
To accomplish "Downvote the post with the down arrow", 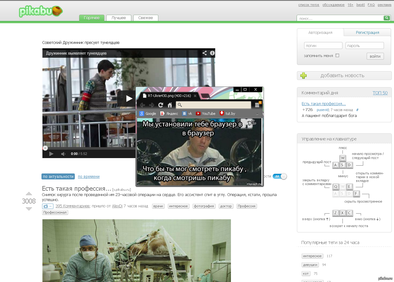I will [29, 209].
